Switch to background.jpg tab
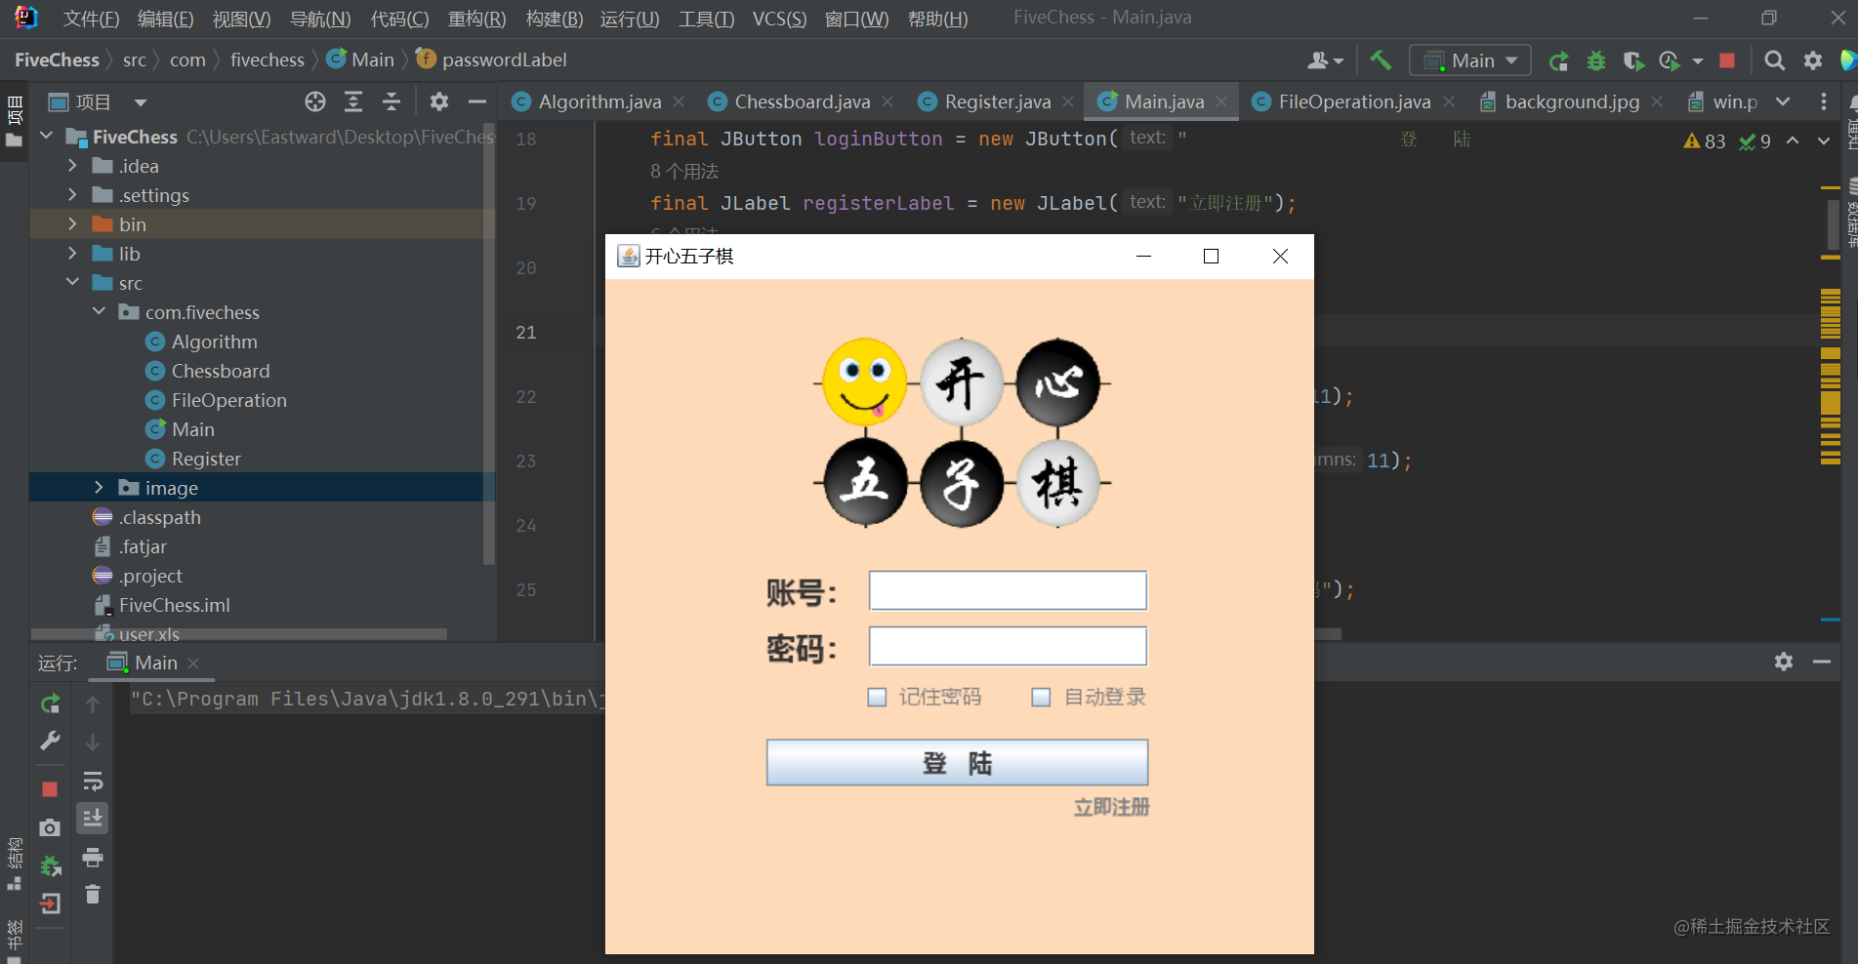The height and width of the screenshot is (964, 1858). point(1572,101)
